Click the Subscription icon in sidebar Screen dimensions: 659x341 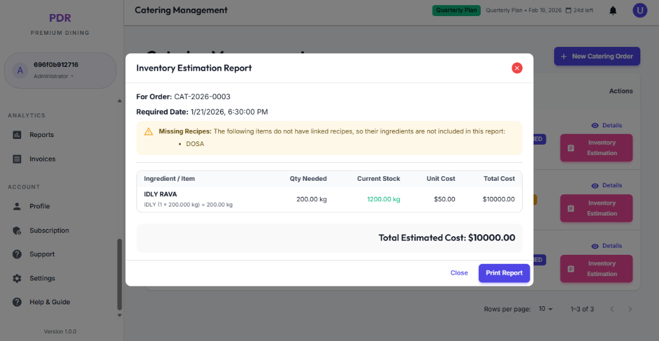pyautogui.click(x=17, y=230)
